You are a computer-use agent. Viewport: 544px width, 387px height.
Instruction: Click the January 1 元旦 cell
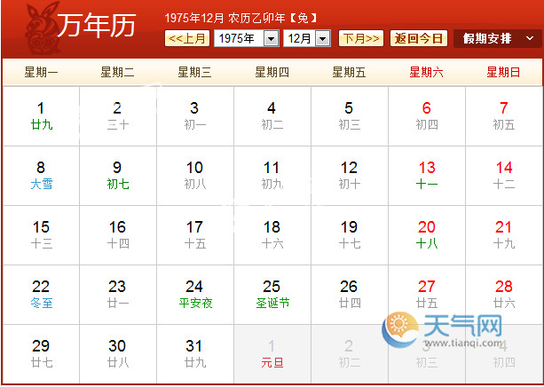[272, 353]
